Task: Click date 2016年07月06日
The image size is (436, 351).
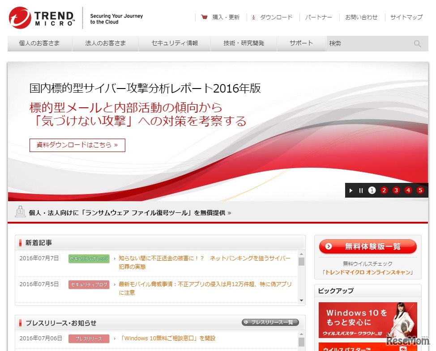Action: (x=41, y=338)
